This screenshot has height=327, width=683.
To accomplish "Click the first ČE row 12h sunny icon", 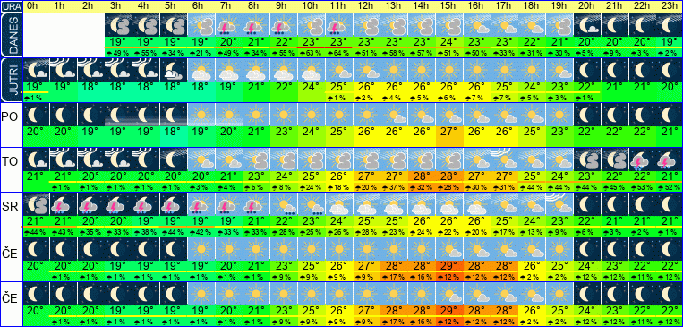I will click(366, 249).
